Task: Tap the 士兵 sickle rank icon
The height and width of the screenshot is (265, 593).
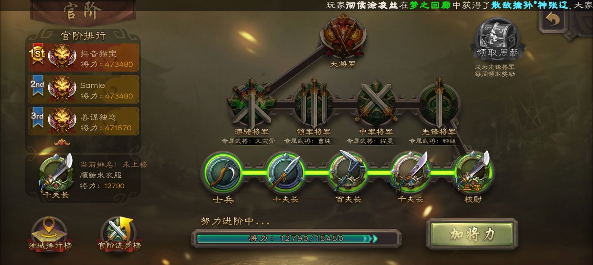Action: click(x=223, y=173)
